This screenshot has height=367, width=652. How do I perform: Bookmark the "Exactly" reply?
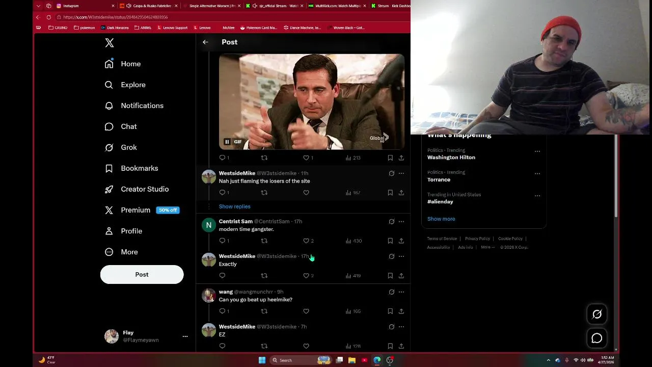tap(390, 276)
